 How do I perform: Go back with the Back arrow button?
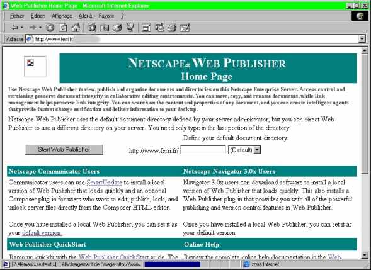click(14, 28)
